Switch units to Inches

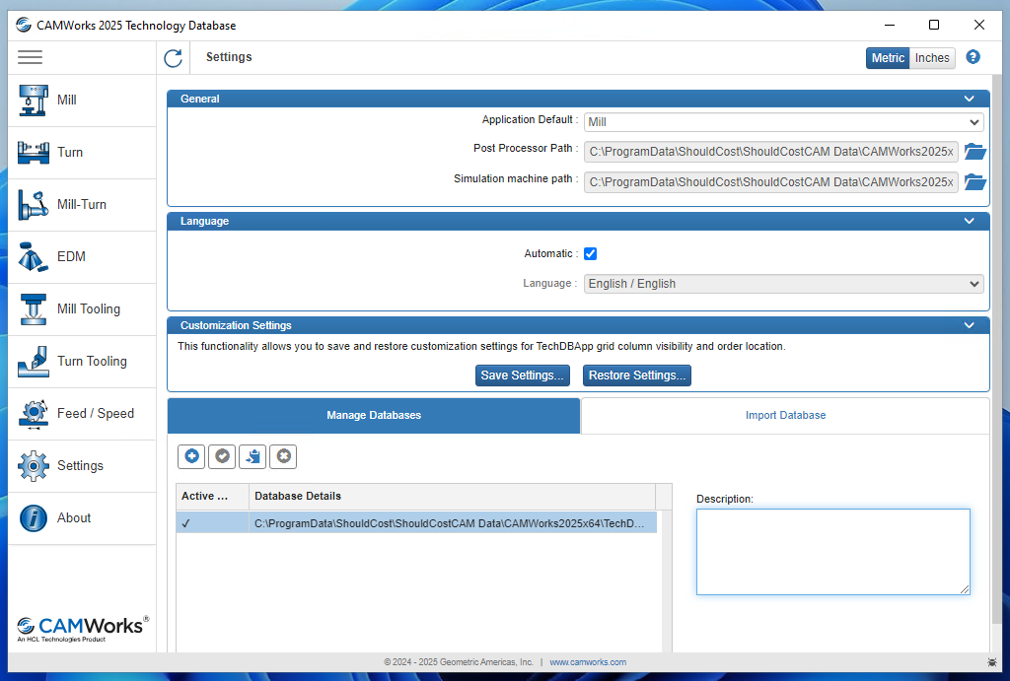(931, 58)
